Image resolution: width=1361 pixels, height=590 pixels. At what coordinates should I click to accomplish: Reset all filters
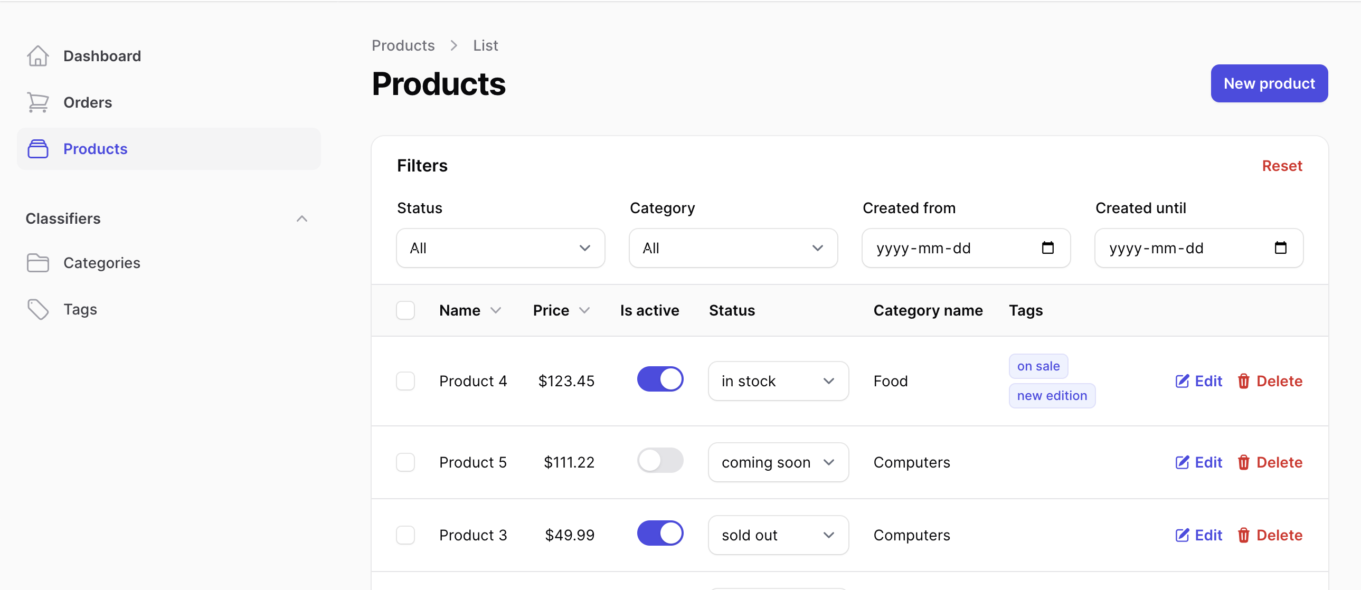click(x=1282, y=166)
